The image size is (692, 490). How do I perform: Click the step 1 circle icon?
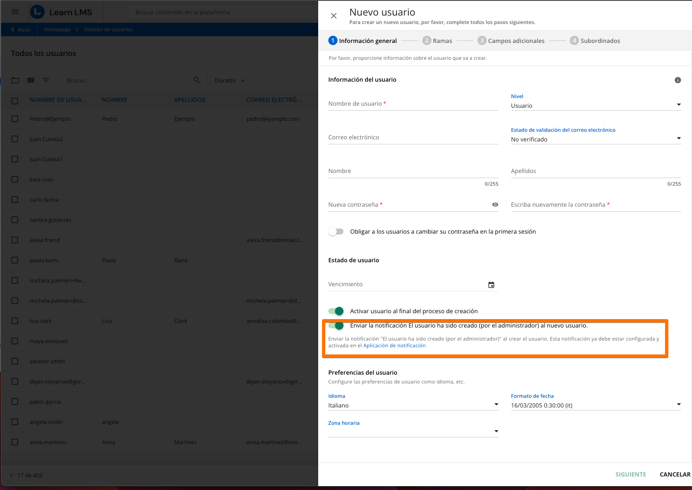[333, 40]
